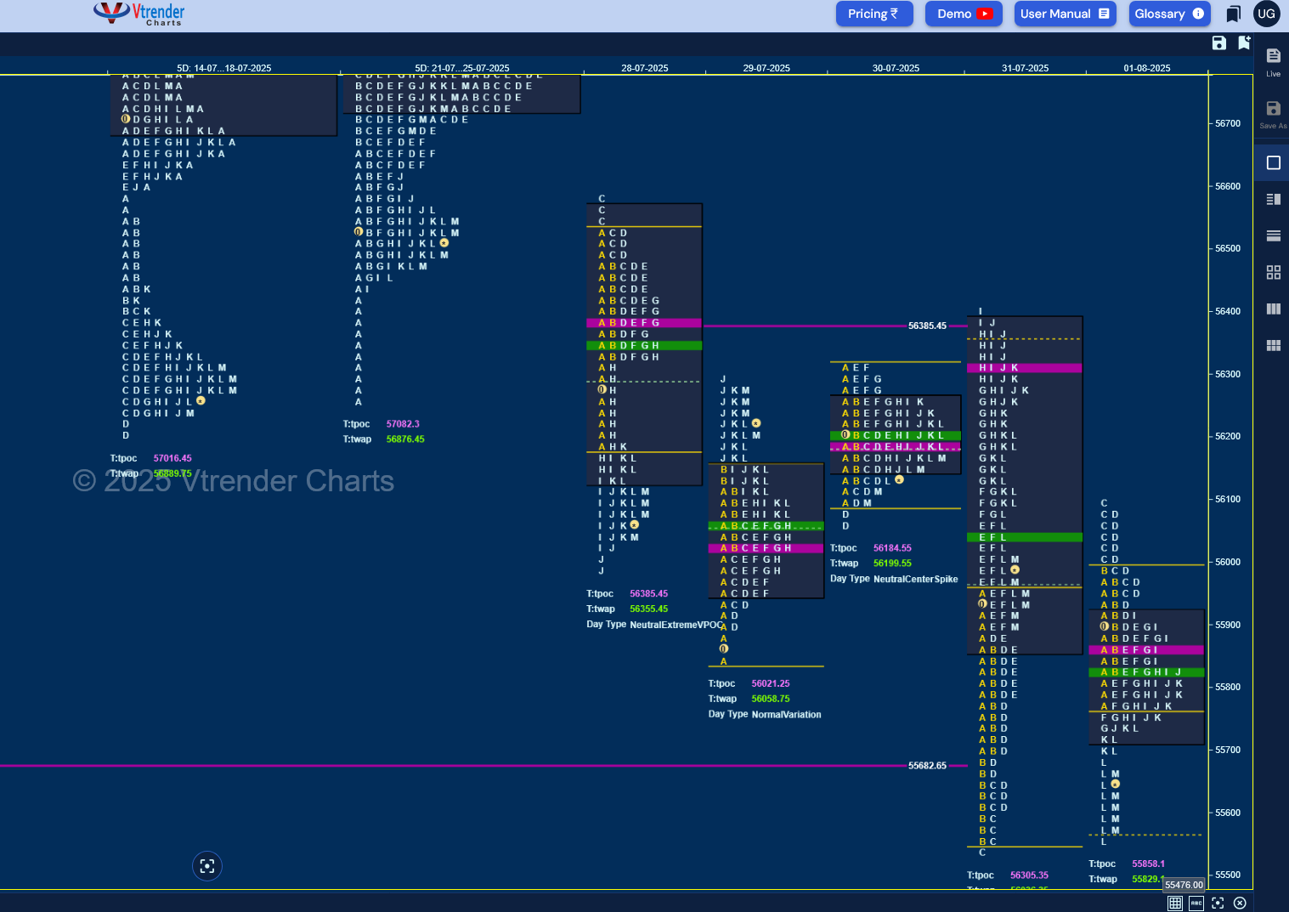Click the Save As sidebar icon

1273,114
